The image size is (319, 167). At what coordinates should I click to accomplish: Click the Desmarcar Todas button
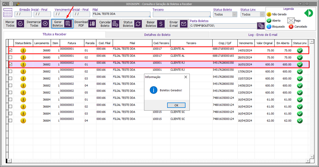(x=39, y=24)
